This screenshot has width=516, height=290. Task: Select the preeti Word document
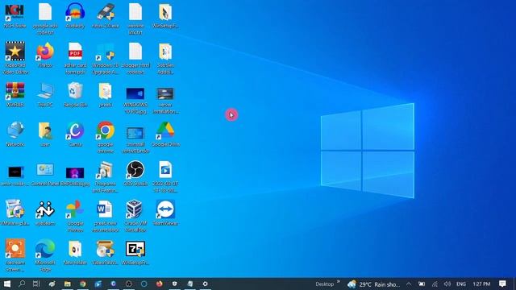106,216
